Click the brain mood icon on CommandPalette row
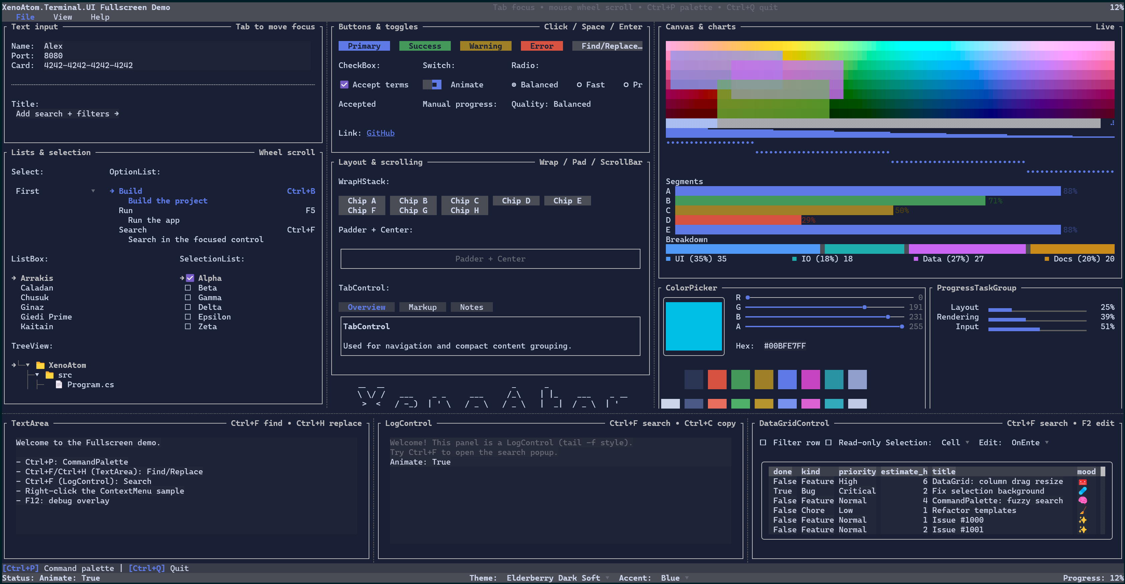The width and height of the screenshot is (1125, 584). pos(1082,500)
